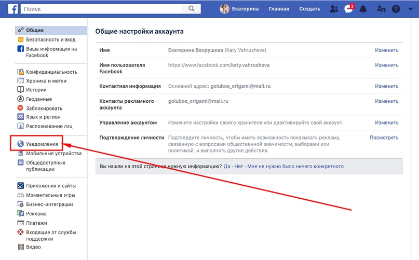Click book icon beside Истории

coord(21,89)
